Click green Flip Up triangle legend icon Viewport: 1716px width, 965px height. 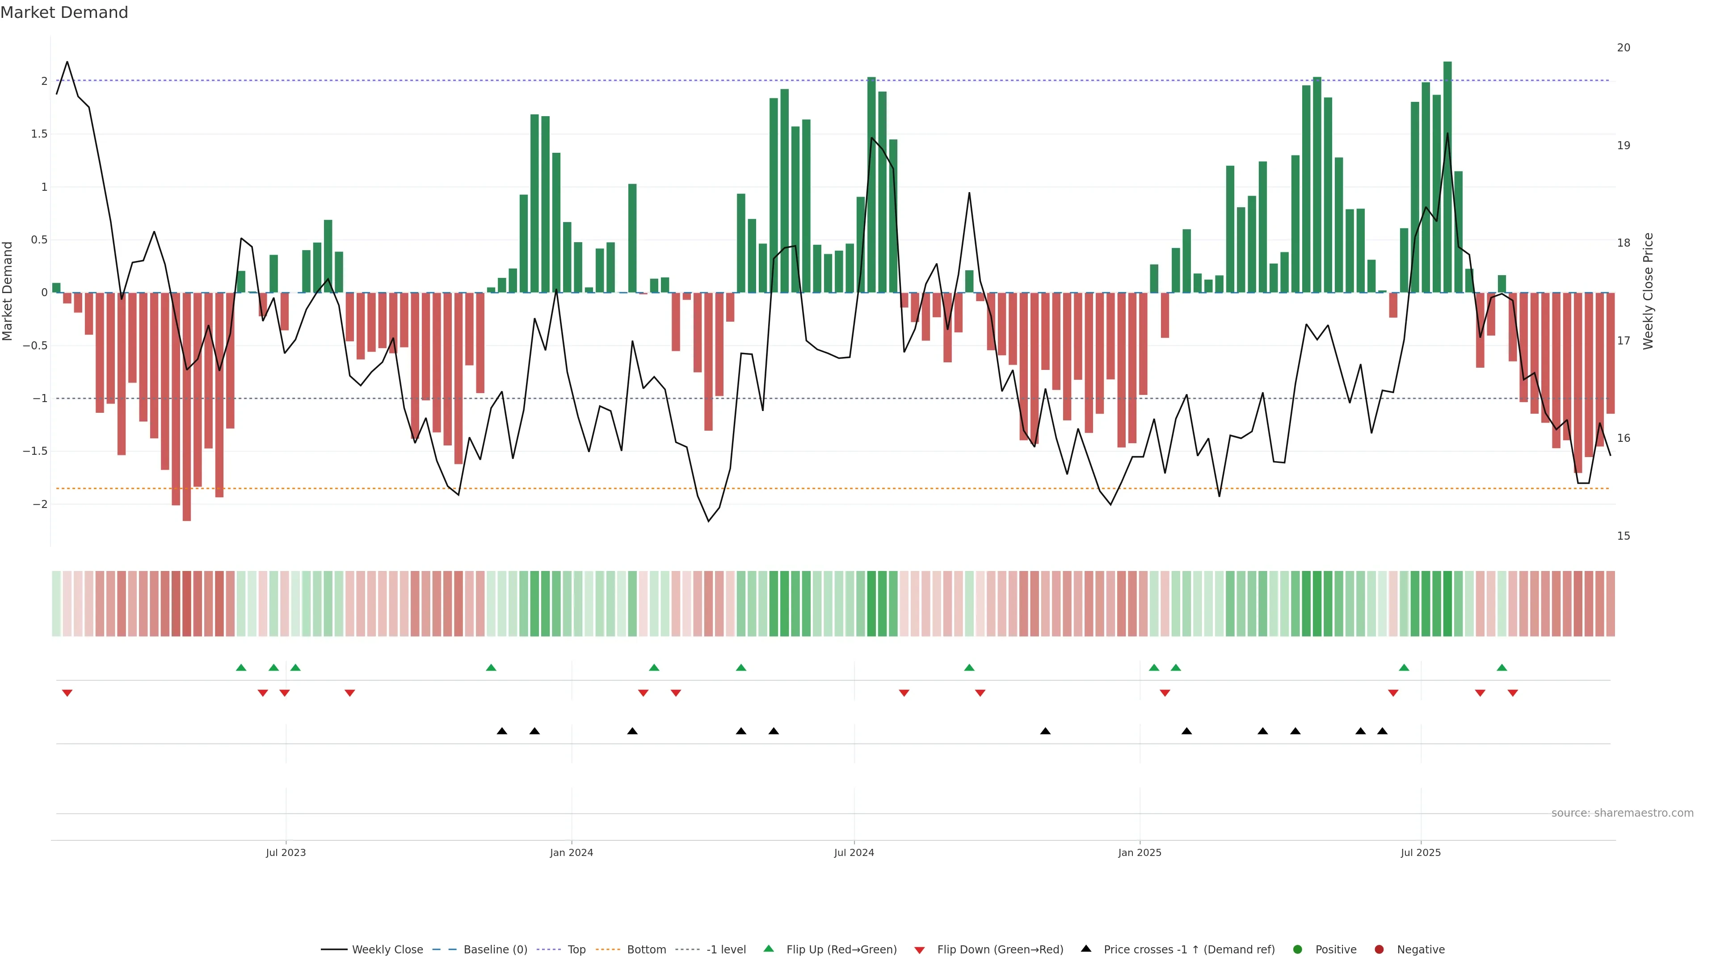click(x=769, y=948)
